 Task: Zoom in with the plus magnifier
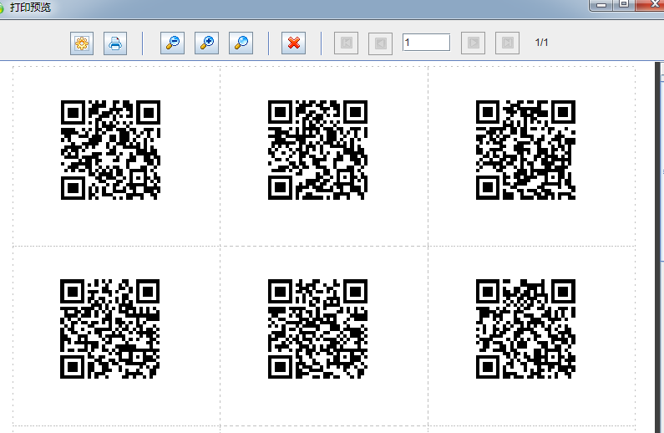[206, 43]
